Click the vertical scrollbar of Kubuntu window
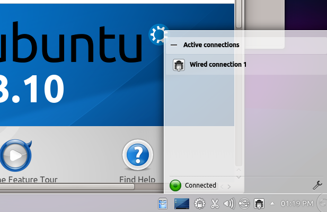The height and width of the screenshot is (212, 327). pos(239,14)
